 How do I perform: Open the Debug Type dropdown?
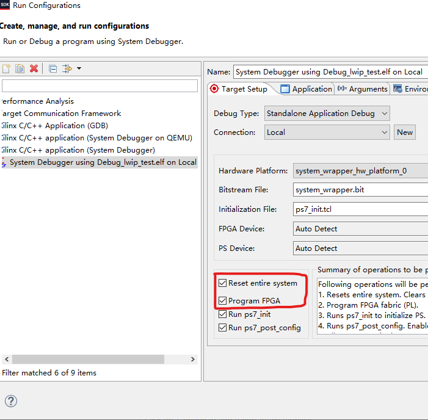pos(327,114)
